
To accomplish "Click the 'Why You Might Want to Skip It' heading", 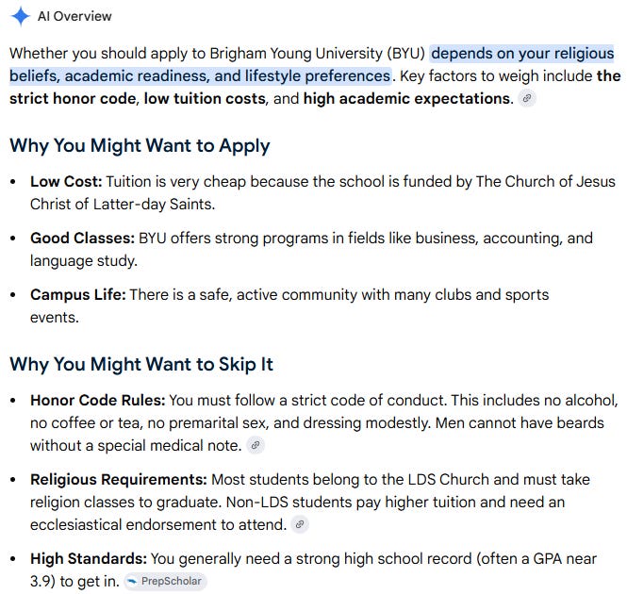I will (141, 364).
